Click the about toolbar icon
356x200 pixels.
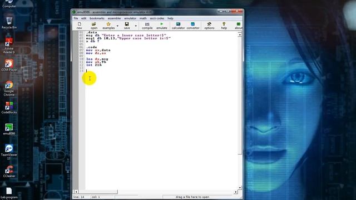click(238, 26)
